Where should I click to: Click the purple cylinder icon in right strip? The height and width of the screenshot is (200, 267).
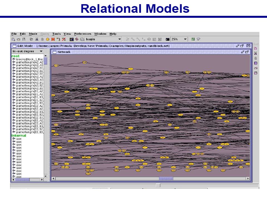pyautogui.click(x=255, y=63)
